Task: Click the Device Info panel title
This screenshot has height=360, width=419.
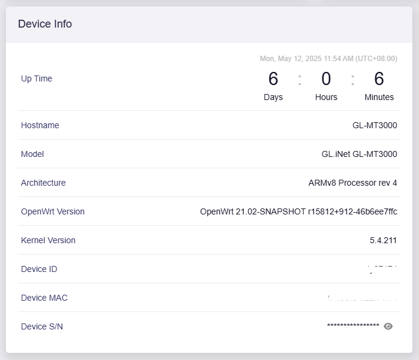Action: pyautogui.click(x=45, y=24)
